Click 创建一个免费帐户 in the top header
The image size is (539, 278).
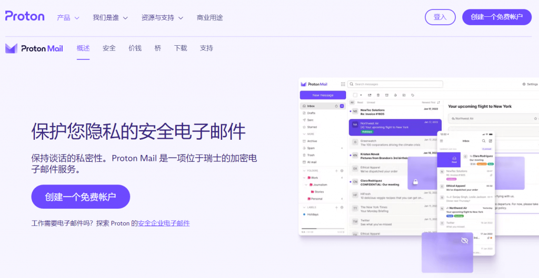(x=497, y=17)
